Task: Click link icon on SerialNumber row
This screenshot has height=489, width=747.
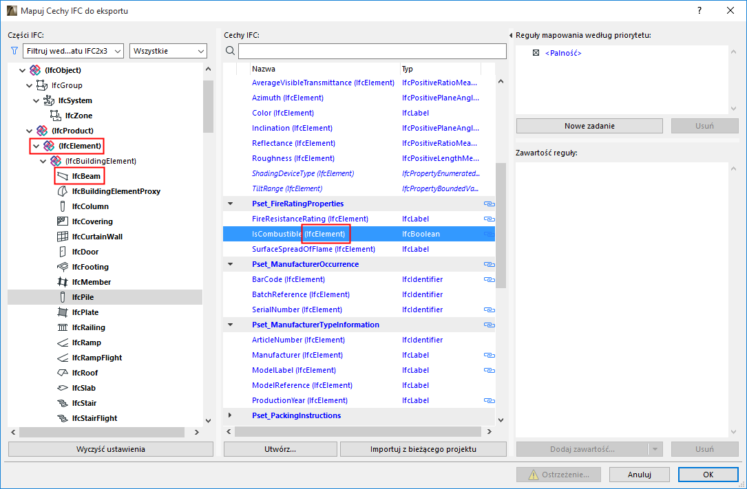Action: tap(489, 309)
